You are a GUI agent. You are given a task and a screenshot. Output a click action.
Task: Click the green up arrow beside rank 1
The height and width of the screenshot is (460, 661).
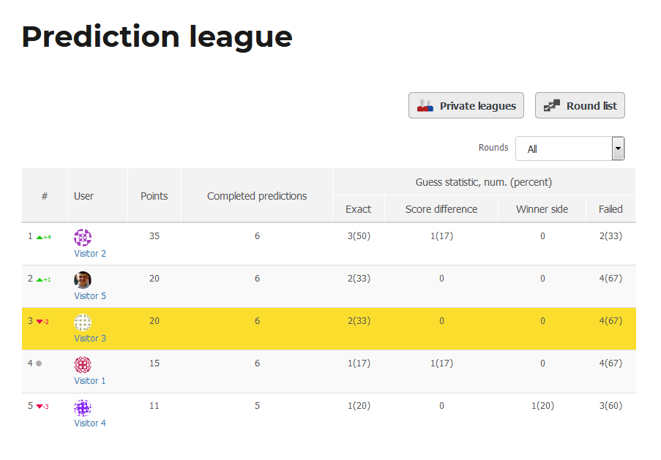tap(40, 237)
